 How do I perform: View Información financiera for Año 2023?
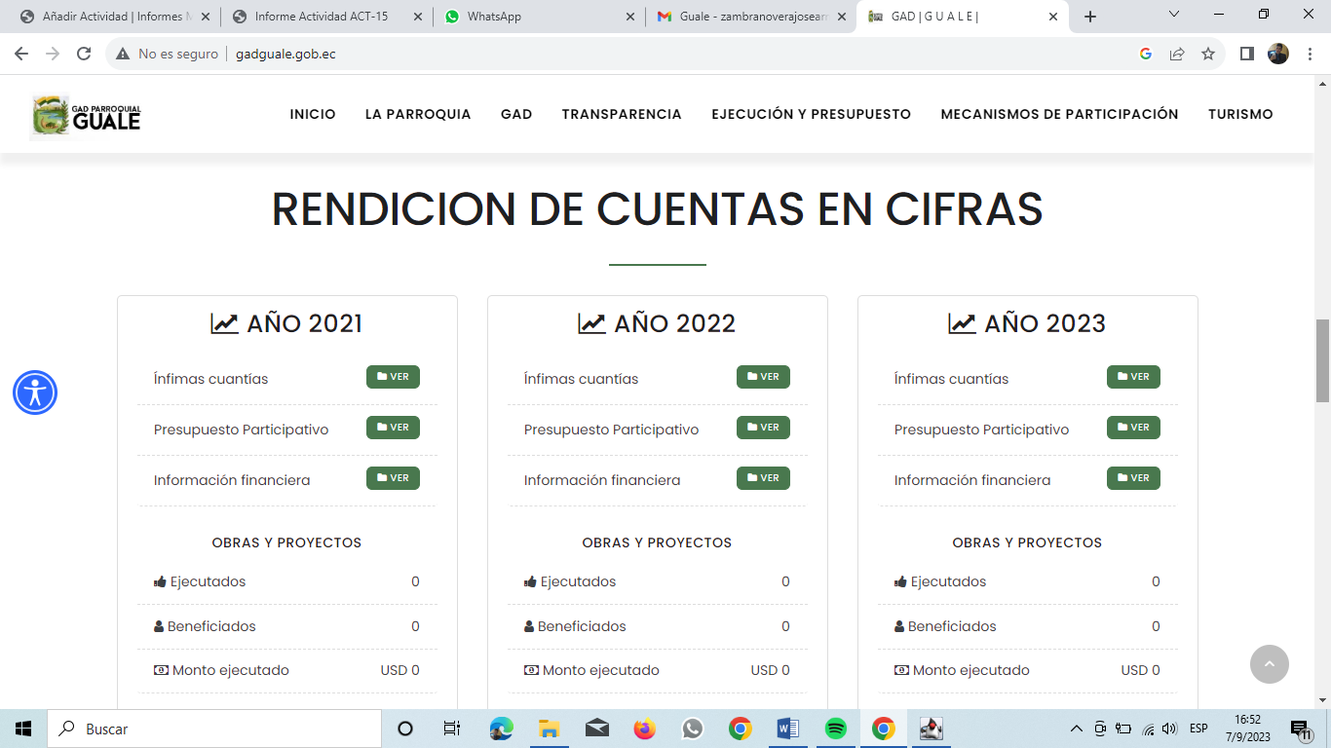[1133, 478]
